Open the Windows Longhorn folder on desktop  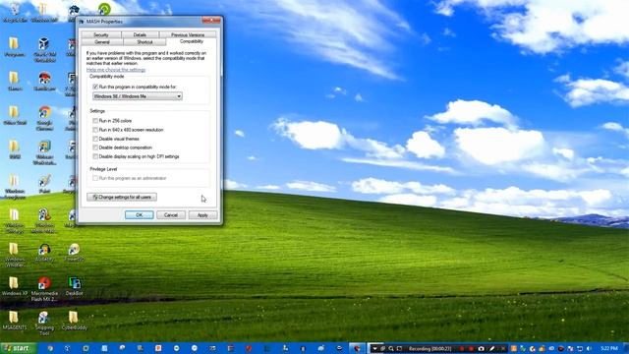click(x=15, y=187)
